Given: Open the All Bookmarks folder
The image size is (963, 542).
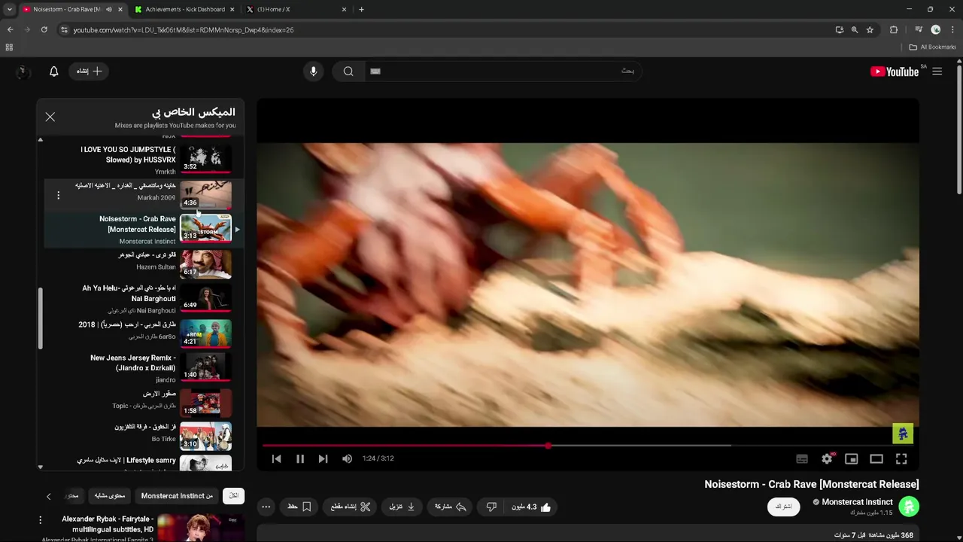Looking at the screenshot, I should coord(933,47).
